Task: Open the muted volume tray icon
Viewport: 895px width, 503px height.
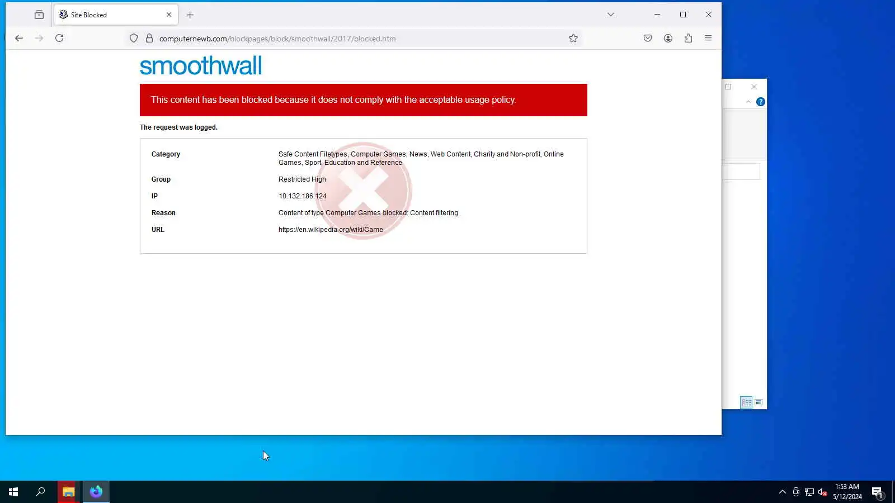Action: [x=823, y=492]
